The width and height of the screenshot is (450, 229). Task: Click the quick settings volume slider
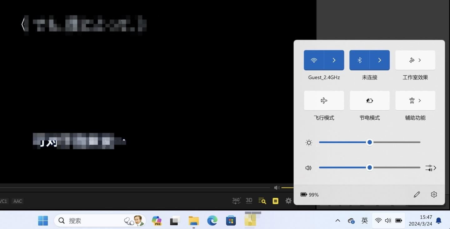coord(370,168)
